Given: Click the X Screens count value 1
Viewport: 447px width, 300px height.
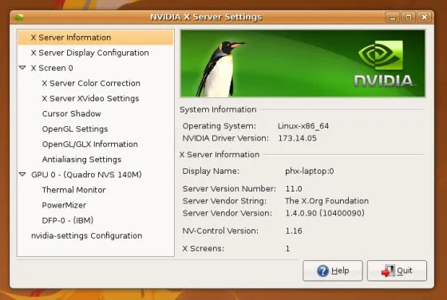Looking at the screenshot, I should click(287, 249).
